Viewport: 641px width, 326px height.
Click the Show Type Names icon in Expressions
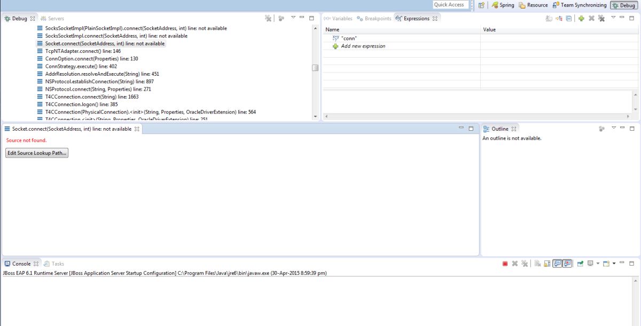pyautogui.click(x=549, y=18)
